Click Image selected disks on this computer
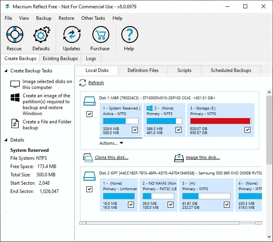Image resolution: width=273 pixels, height=242 pixels. click(47, 84)
